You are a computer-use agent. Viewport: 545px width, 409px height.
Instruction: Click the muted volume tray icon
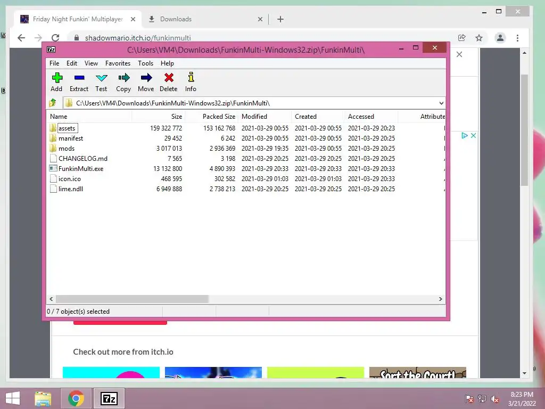495,399
